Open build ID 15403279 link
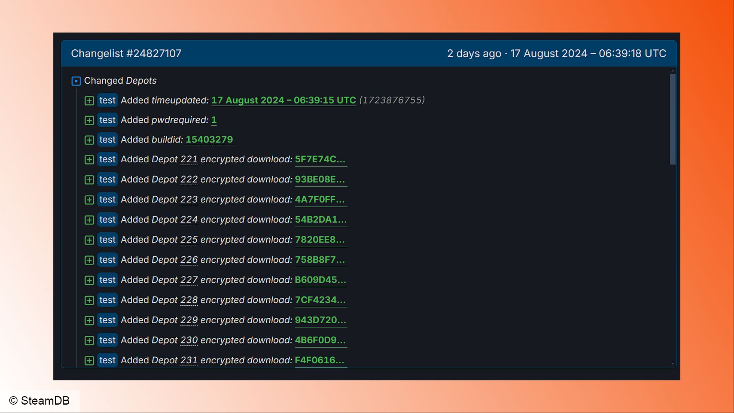 coord(209,140)
